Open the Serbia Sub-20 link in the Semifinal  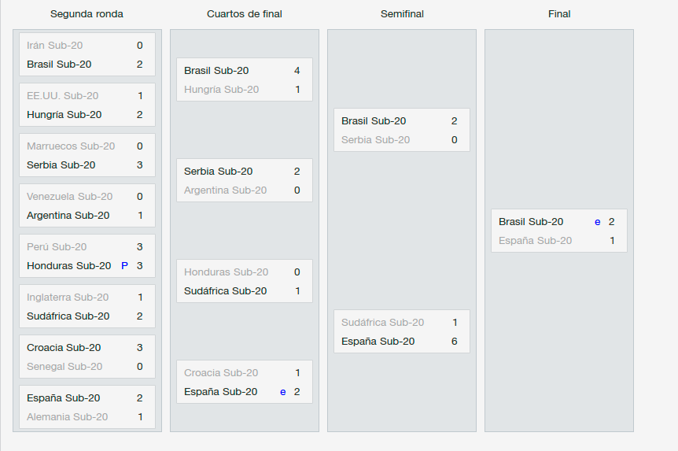(x=375, y=140)
